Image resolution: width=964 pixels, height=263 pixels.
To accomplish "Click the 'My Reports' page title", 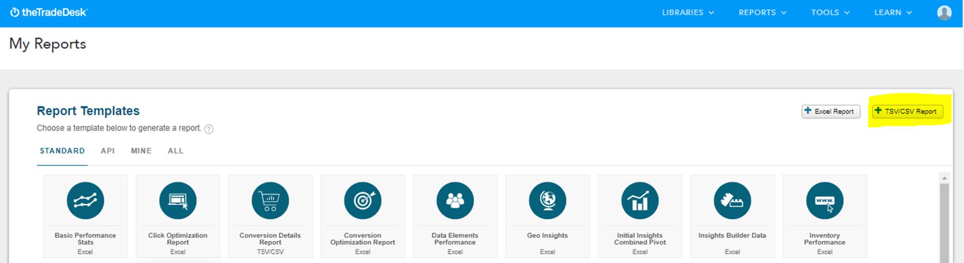I will point(48,44).
